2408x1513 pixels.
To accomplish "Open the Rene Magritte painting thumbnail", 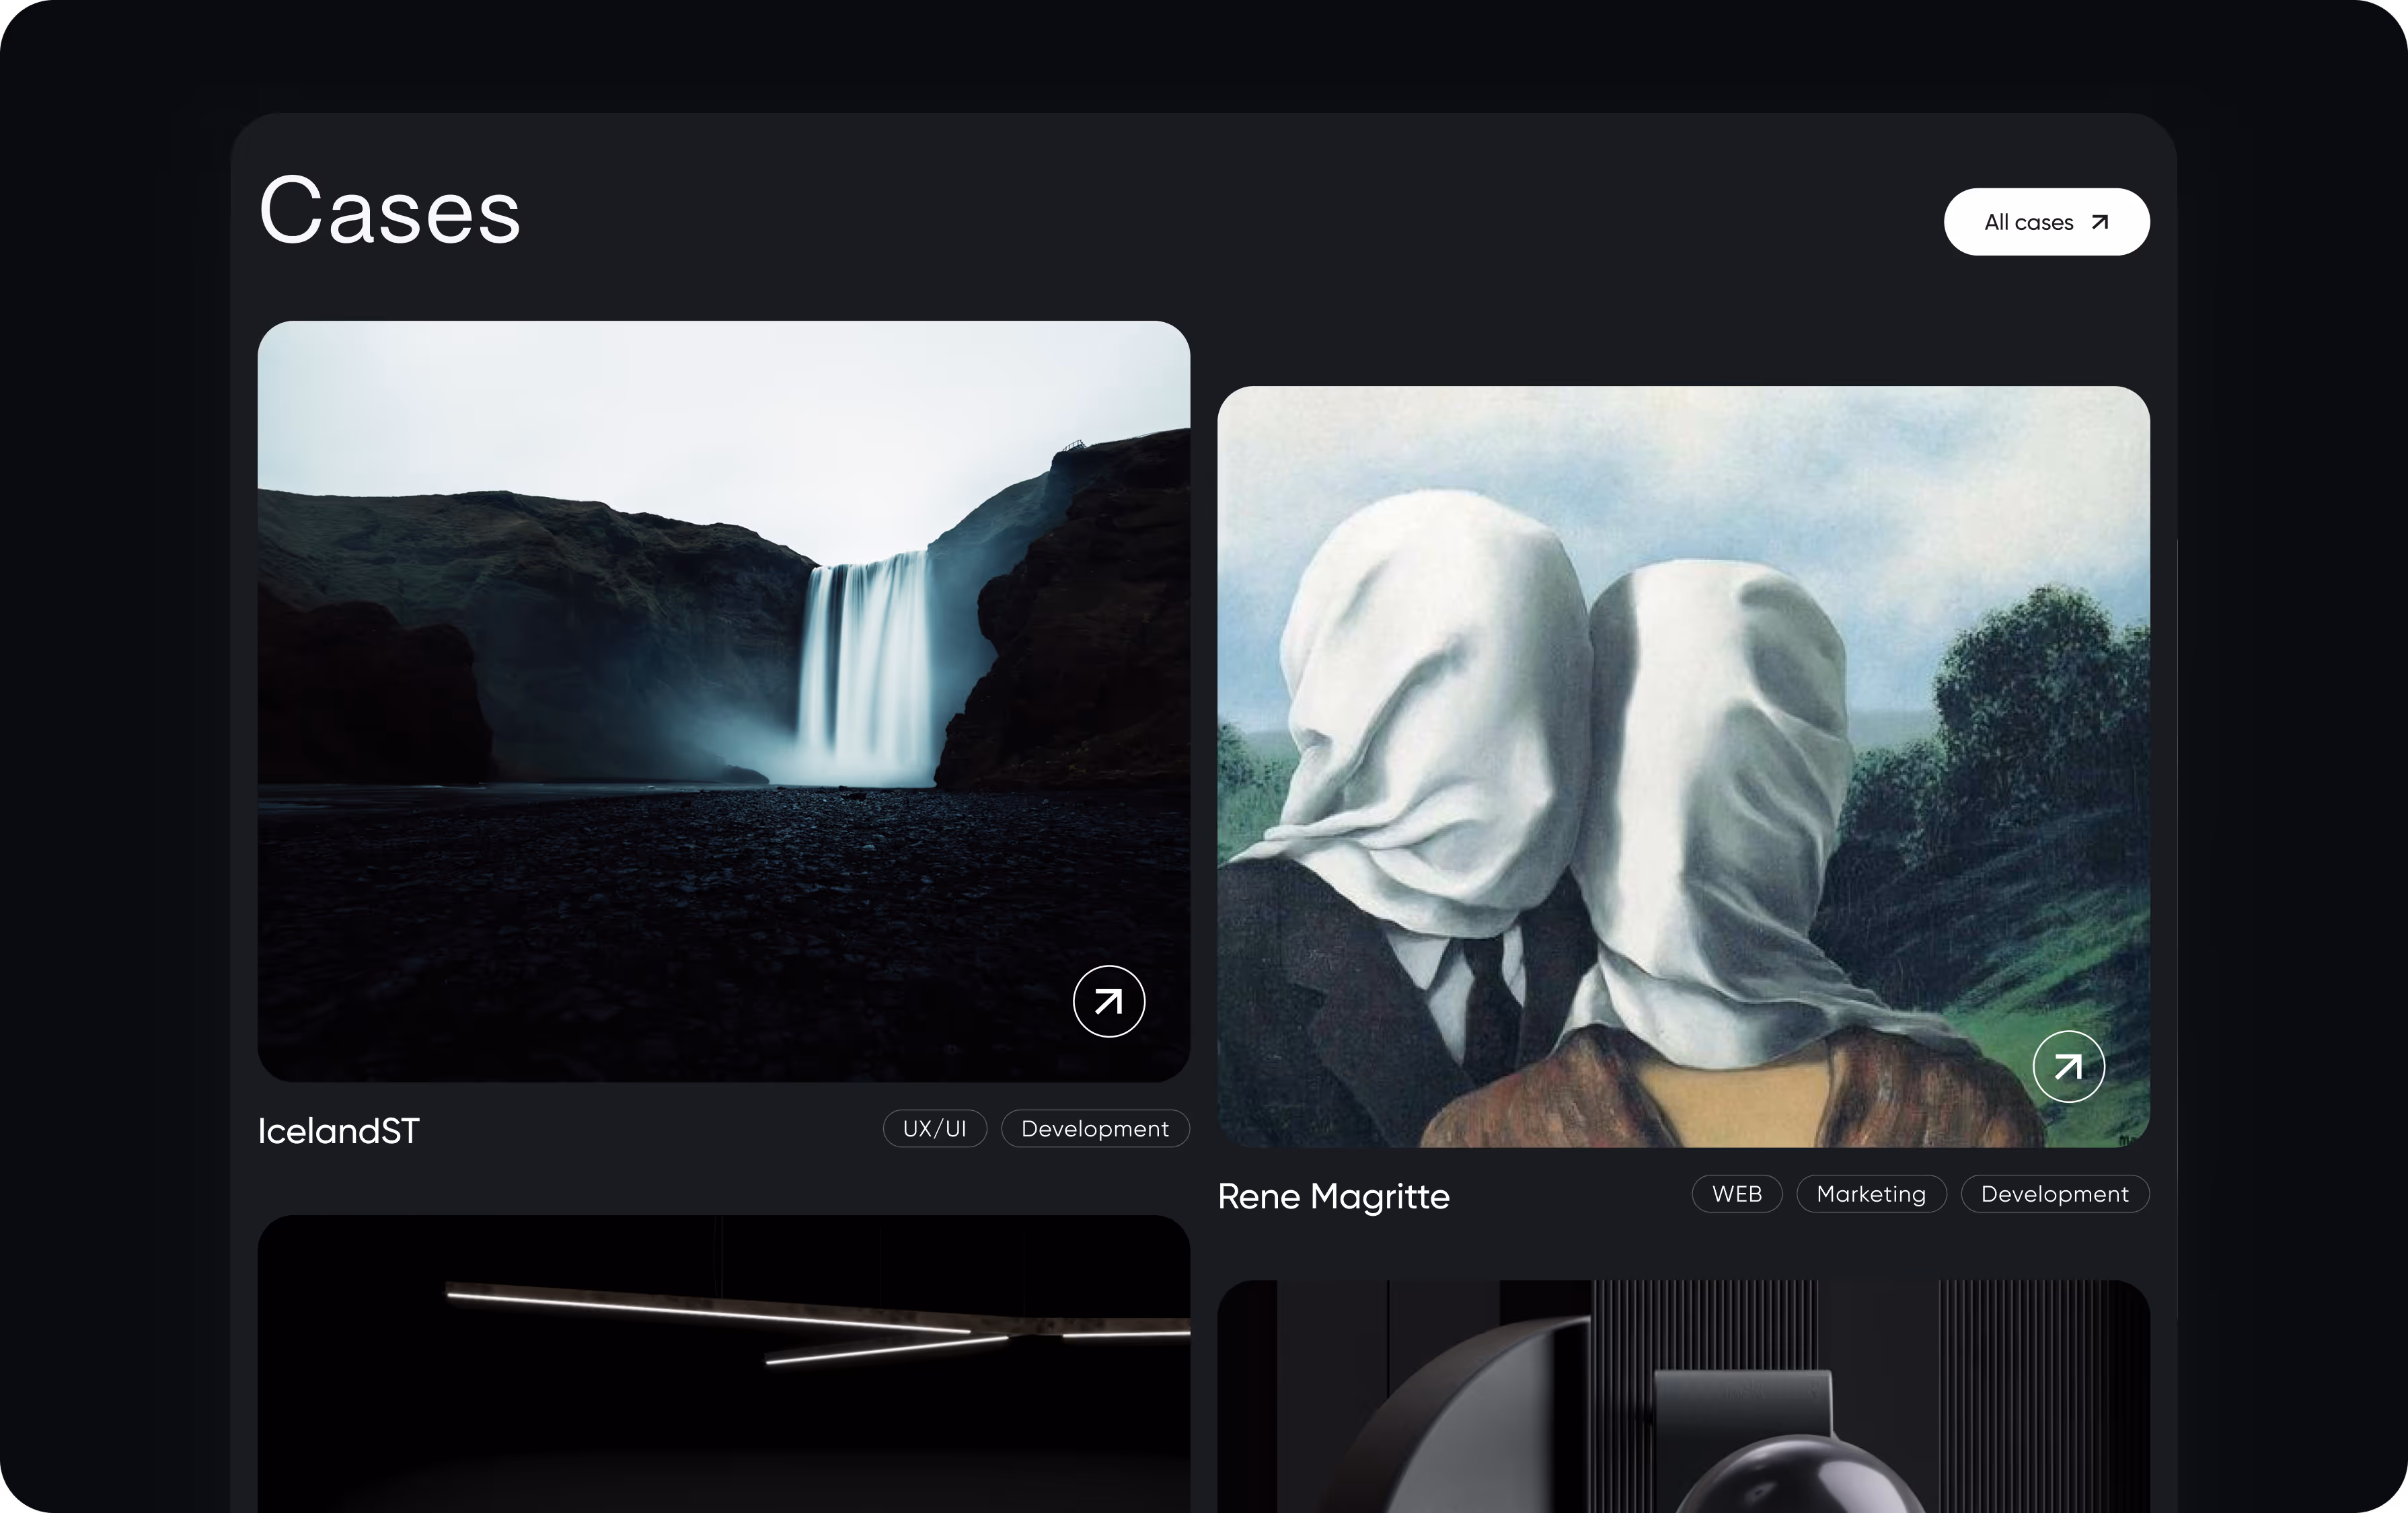I will pyautogui.click(x=1683, y=767).
